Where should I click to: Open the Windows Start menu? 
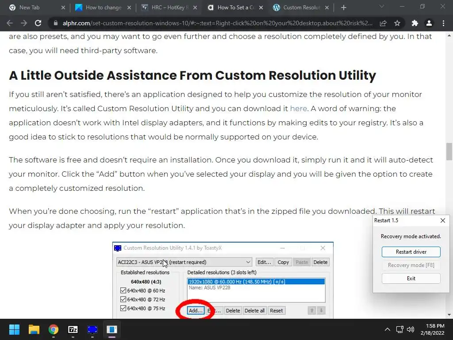pyautogui.click(x=14, y=329)
